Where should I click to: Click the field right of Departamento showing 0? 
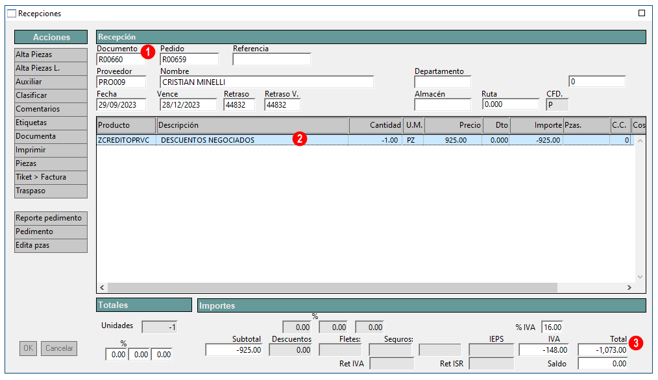pos(597,81)
